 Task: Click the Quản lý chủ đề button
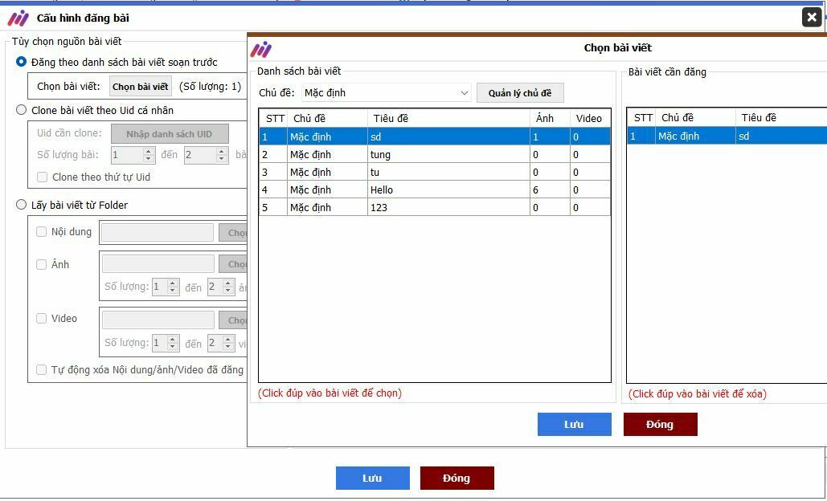point(520,93)
